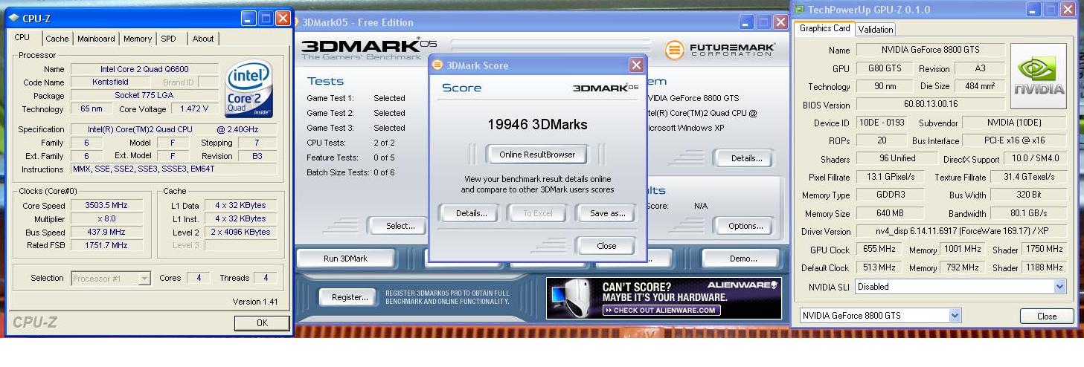The height and width of the screenshot is (367, 1084).
Task: Click the 3DMark05 logo in main window
Action: (x=369, y=49)
